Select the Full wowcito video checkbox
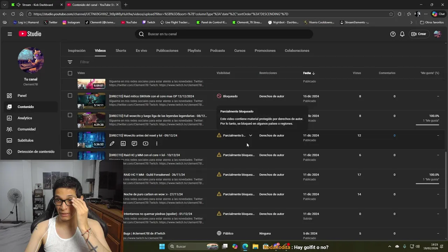 [70, 115]
